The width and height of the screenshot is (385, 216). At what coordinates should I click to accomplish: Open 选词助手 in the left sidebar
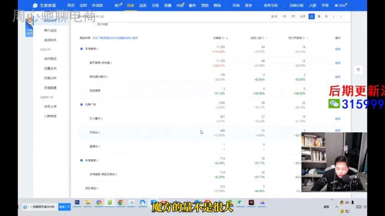(x=50, y=40)
